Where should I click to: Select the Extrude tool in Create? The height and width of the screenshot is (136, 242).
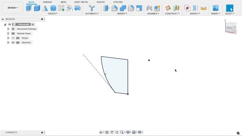29,8
